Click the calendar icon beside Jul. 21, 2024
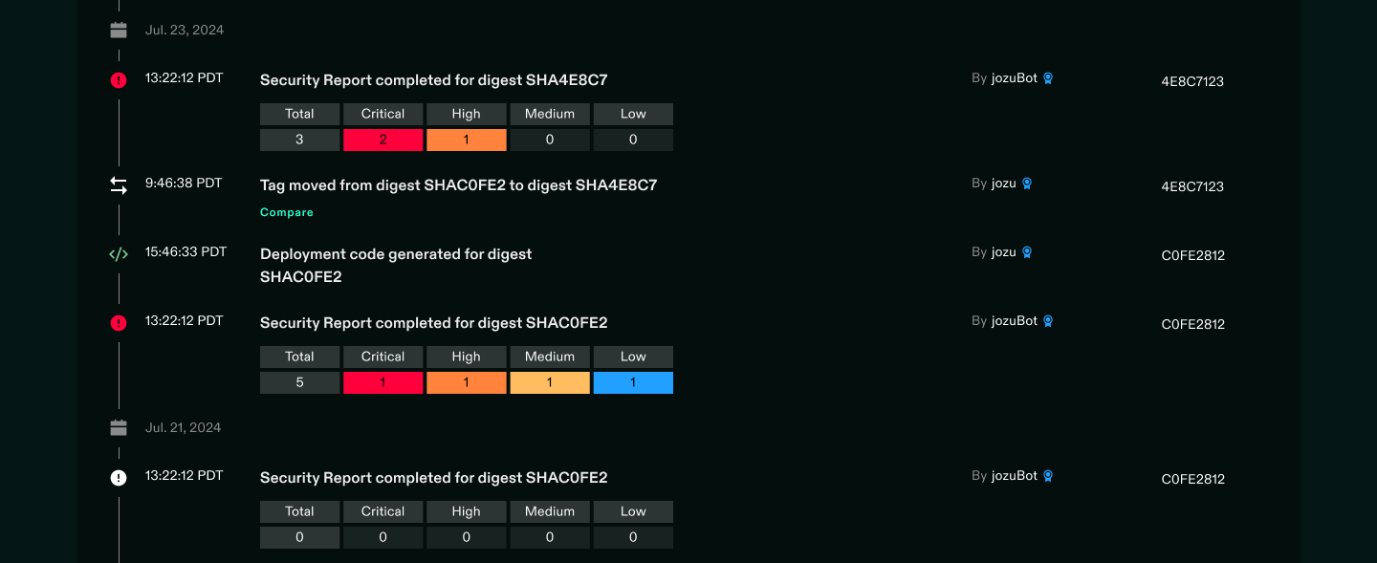The image size is (1377, 563). coord(119,427)
